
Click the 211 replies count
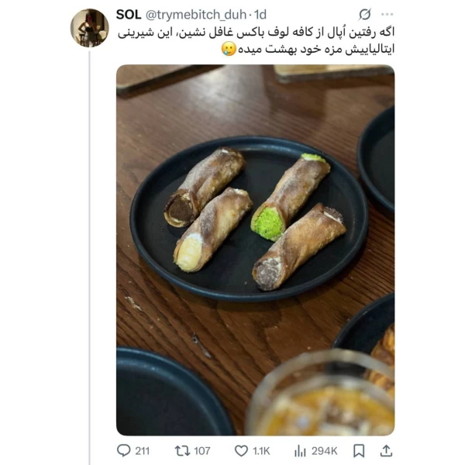point(143,451)
